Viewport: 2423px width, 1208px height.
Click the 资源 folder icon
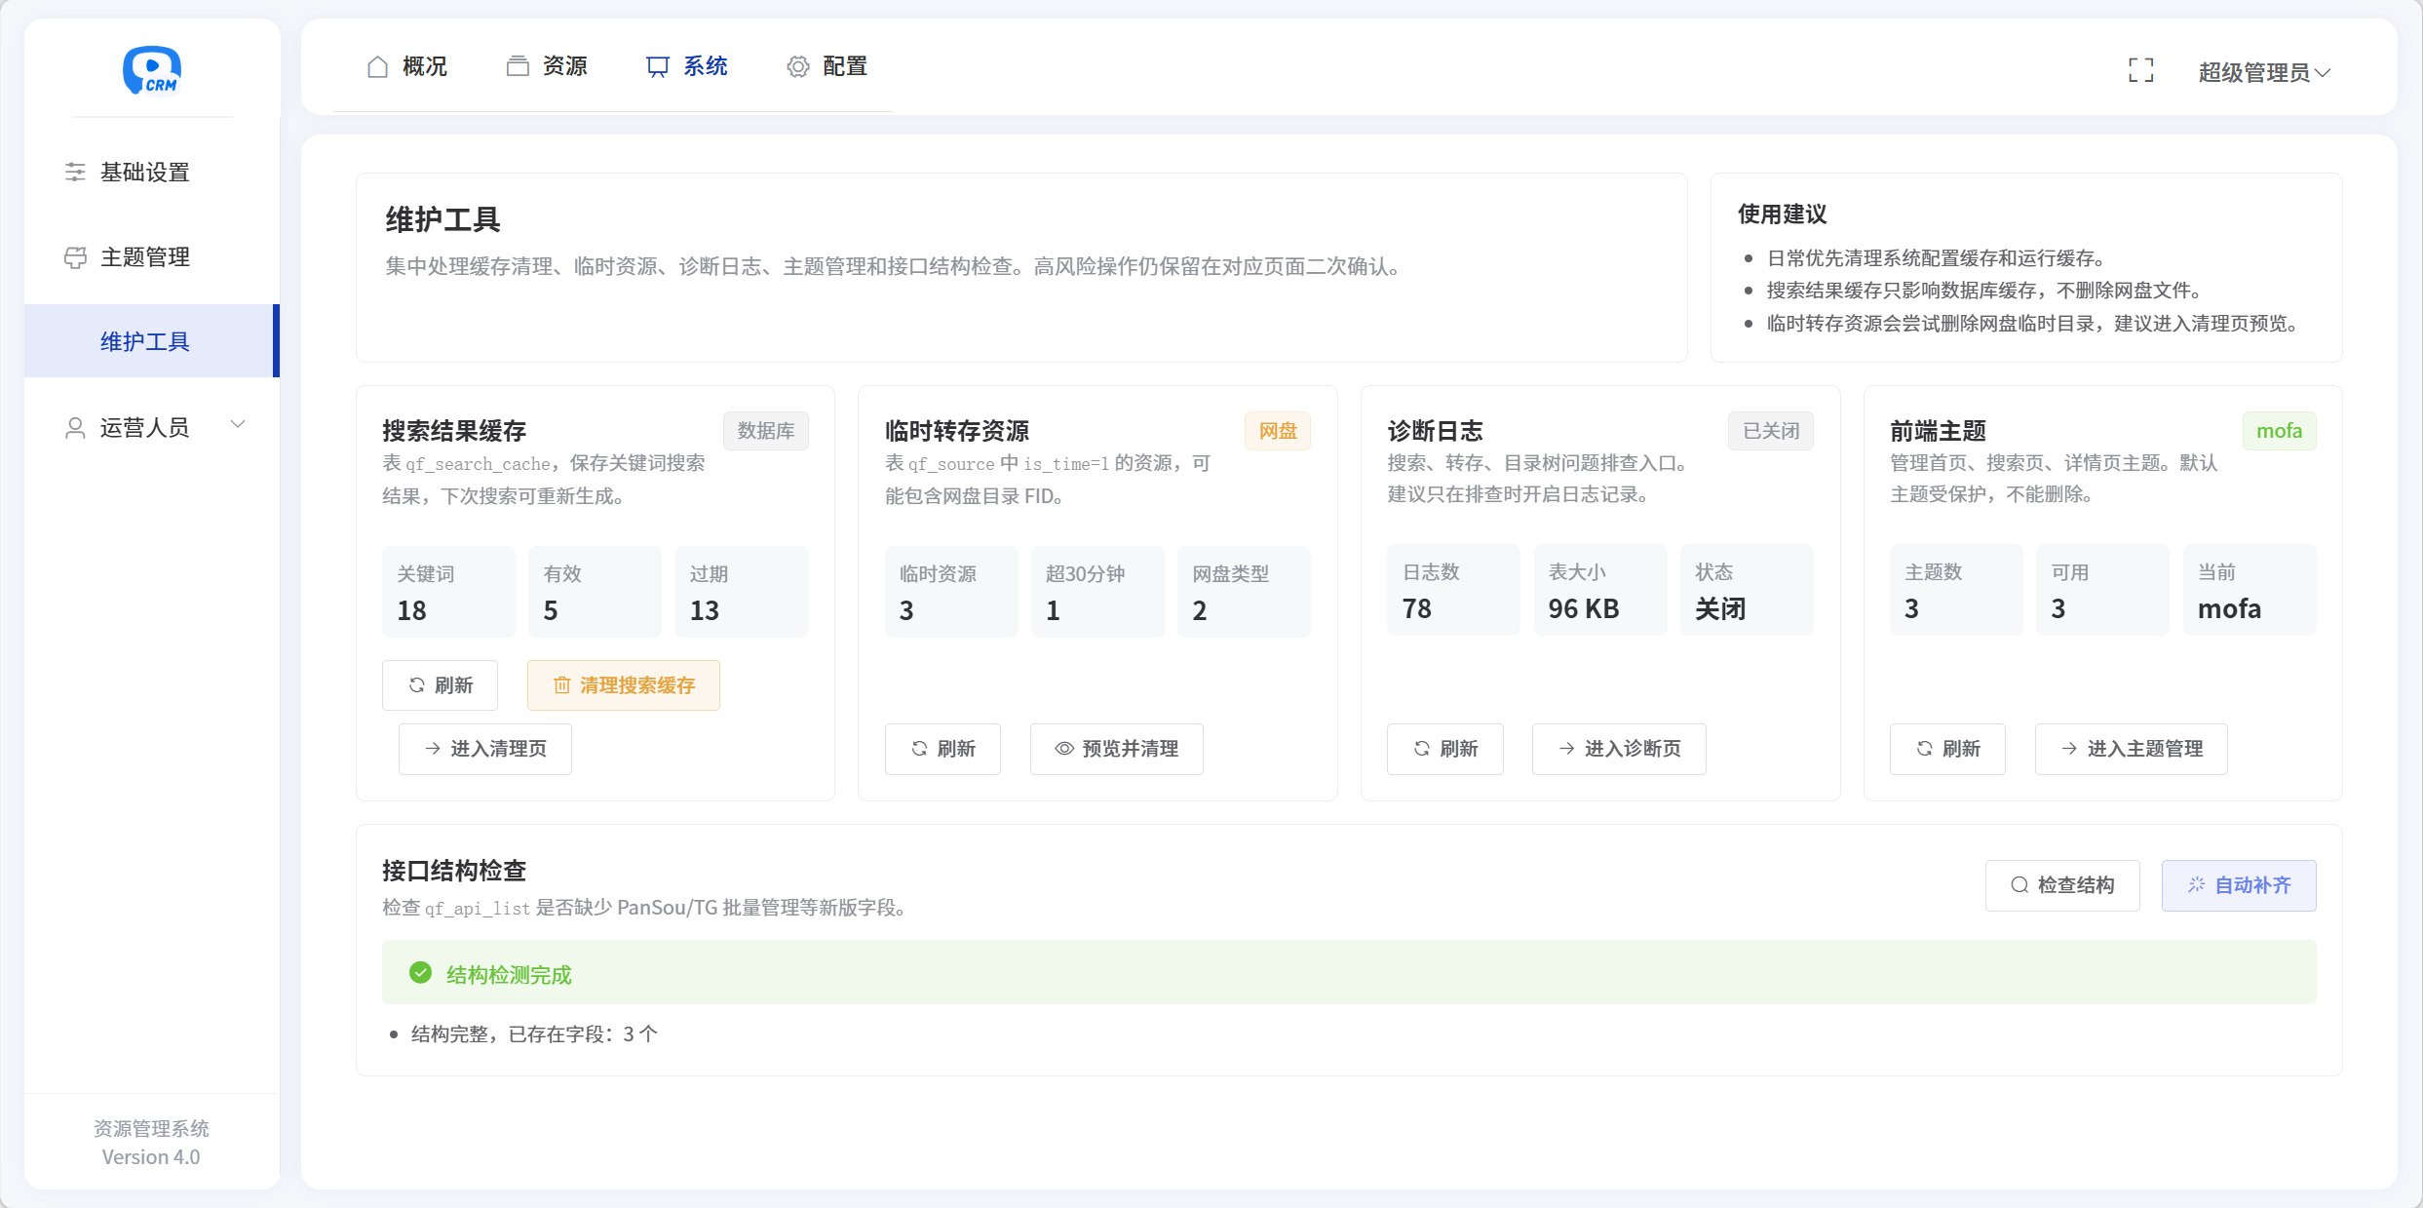pos(518,66)
